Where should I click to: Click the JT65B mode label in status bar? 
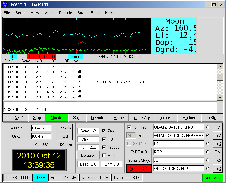click(x=40, y=178)
